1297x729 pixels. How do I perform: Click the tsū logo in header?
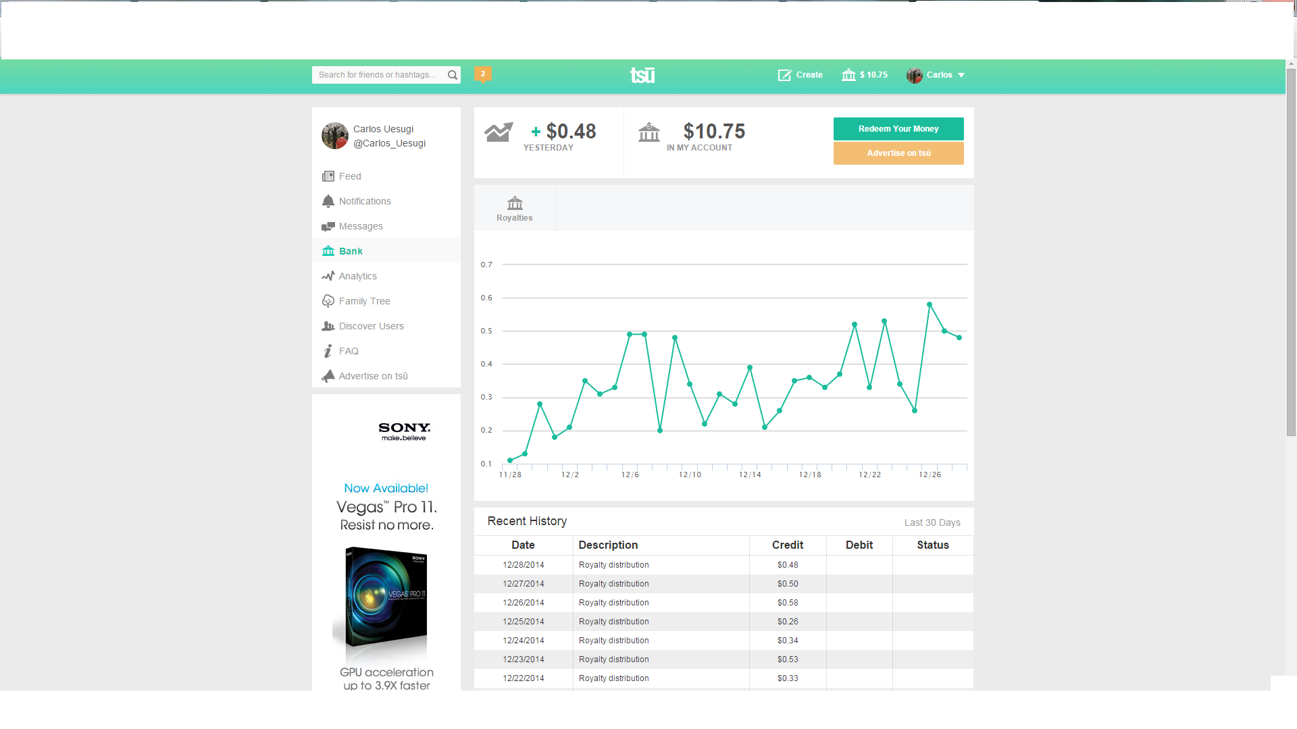point(642,75)
